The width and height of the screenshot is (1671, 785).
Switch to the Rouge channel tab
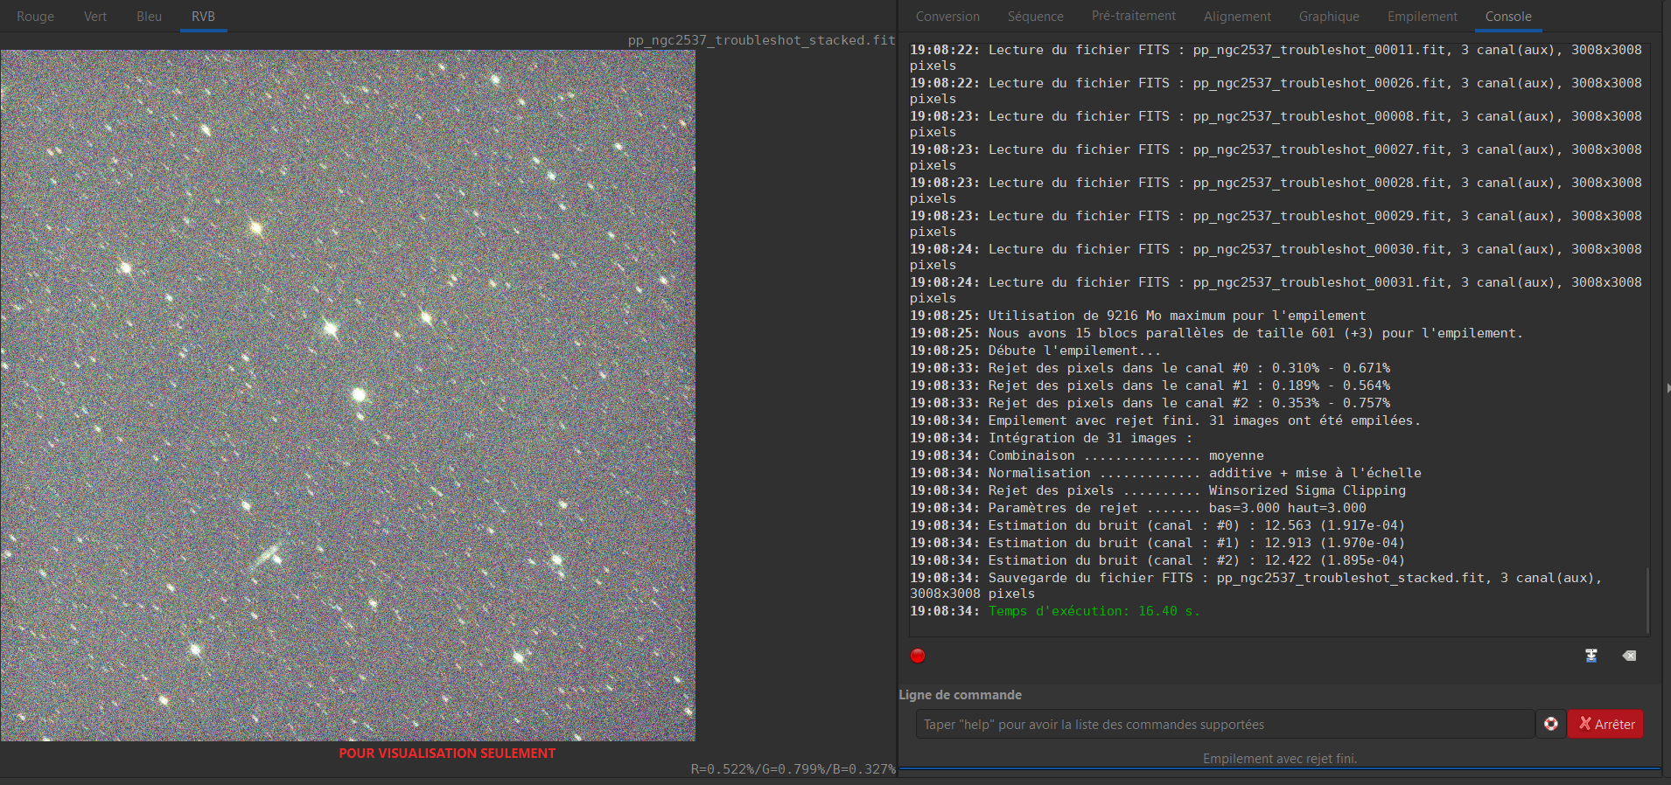tap(35, 17)
